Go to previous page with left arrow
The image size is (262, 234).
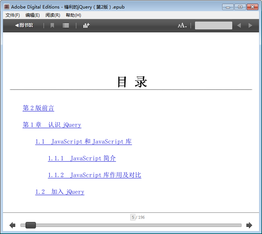[12, 225]
